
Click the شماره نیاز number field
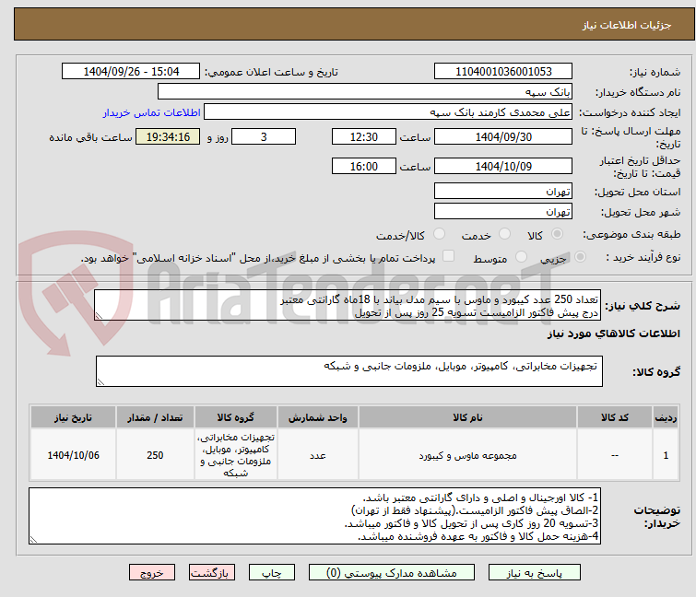503,72
